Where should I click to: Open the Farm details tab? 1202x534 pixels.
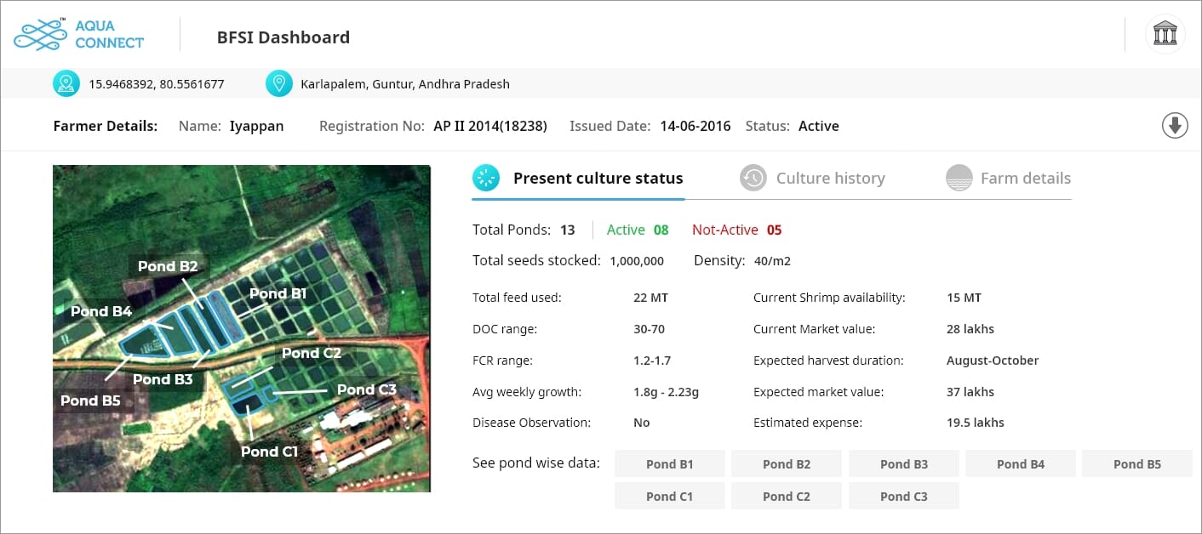(x=1025, y=179)
